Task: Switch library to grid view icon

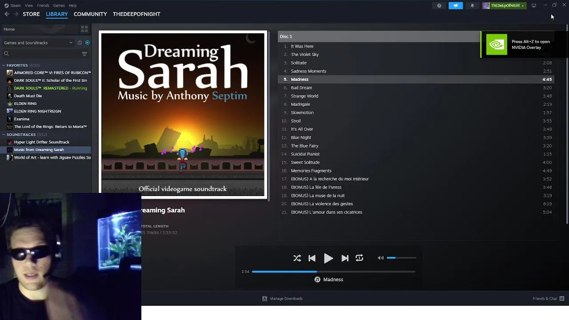Action: [84, 29]
